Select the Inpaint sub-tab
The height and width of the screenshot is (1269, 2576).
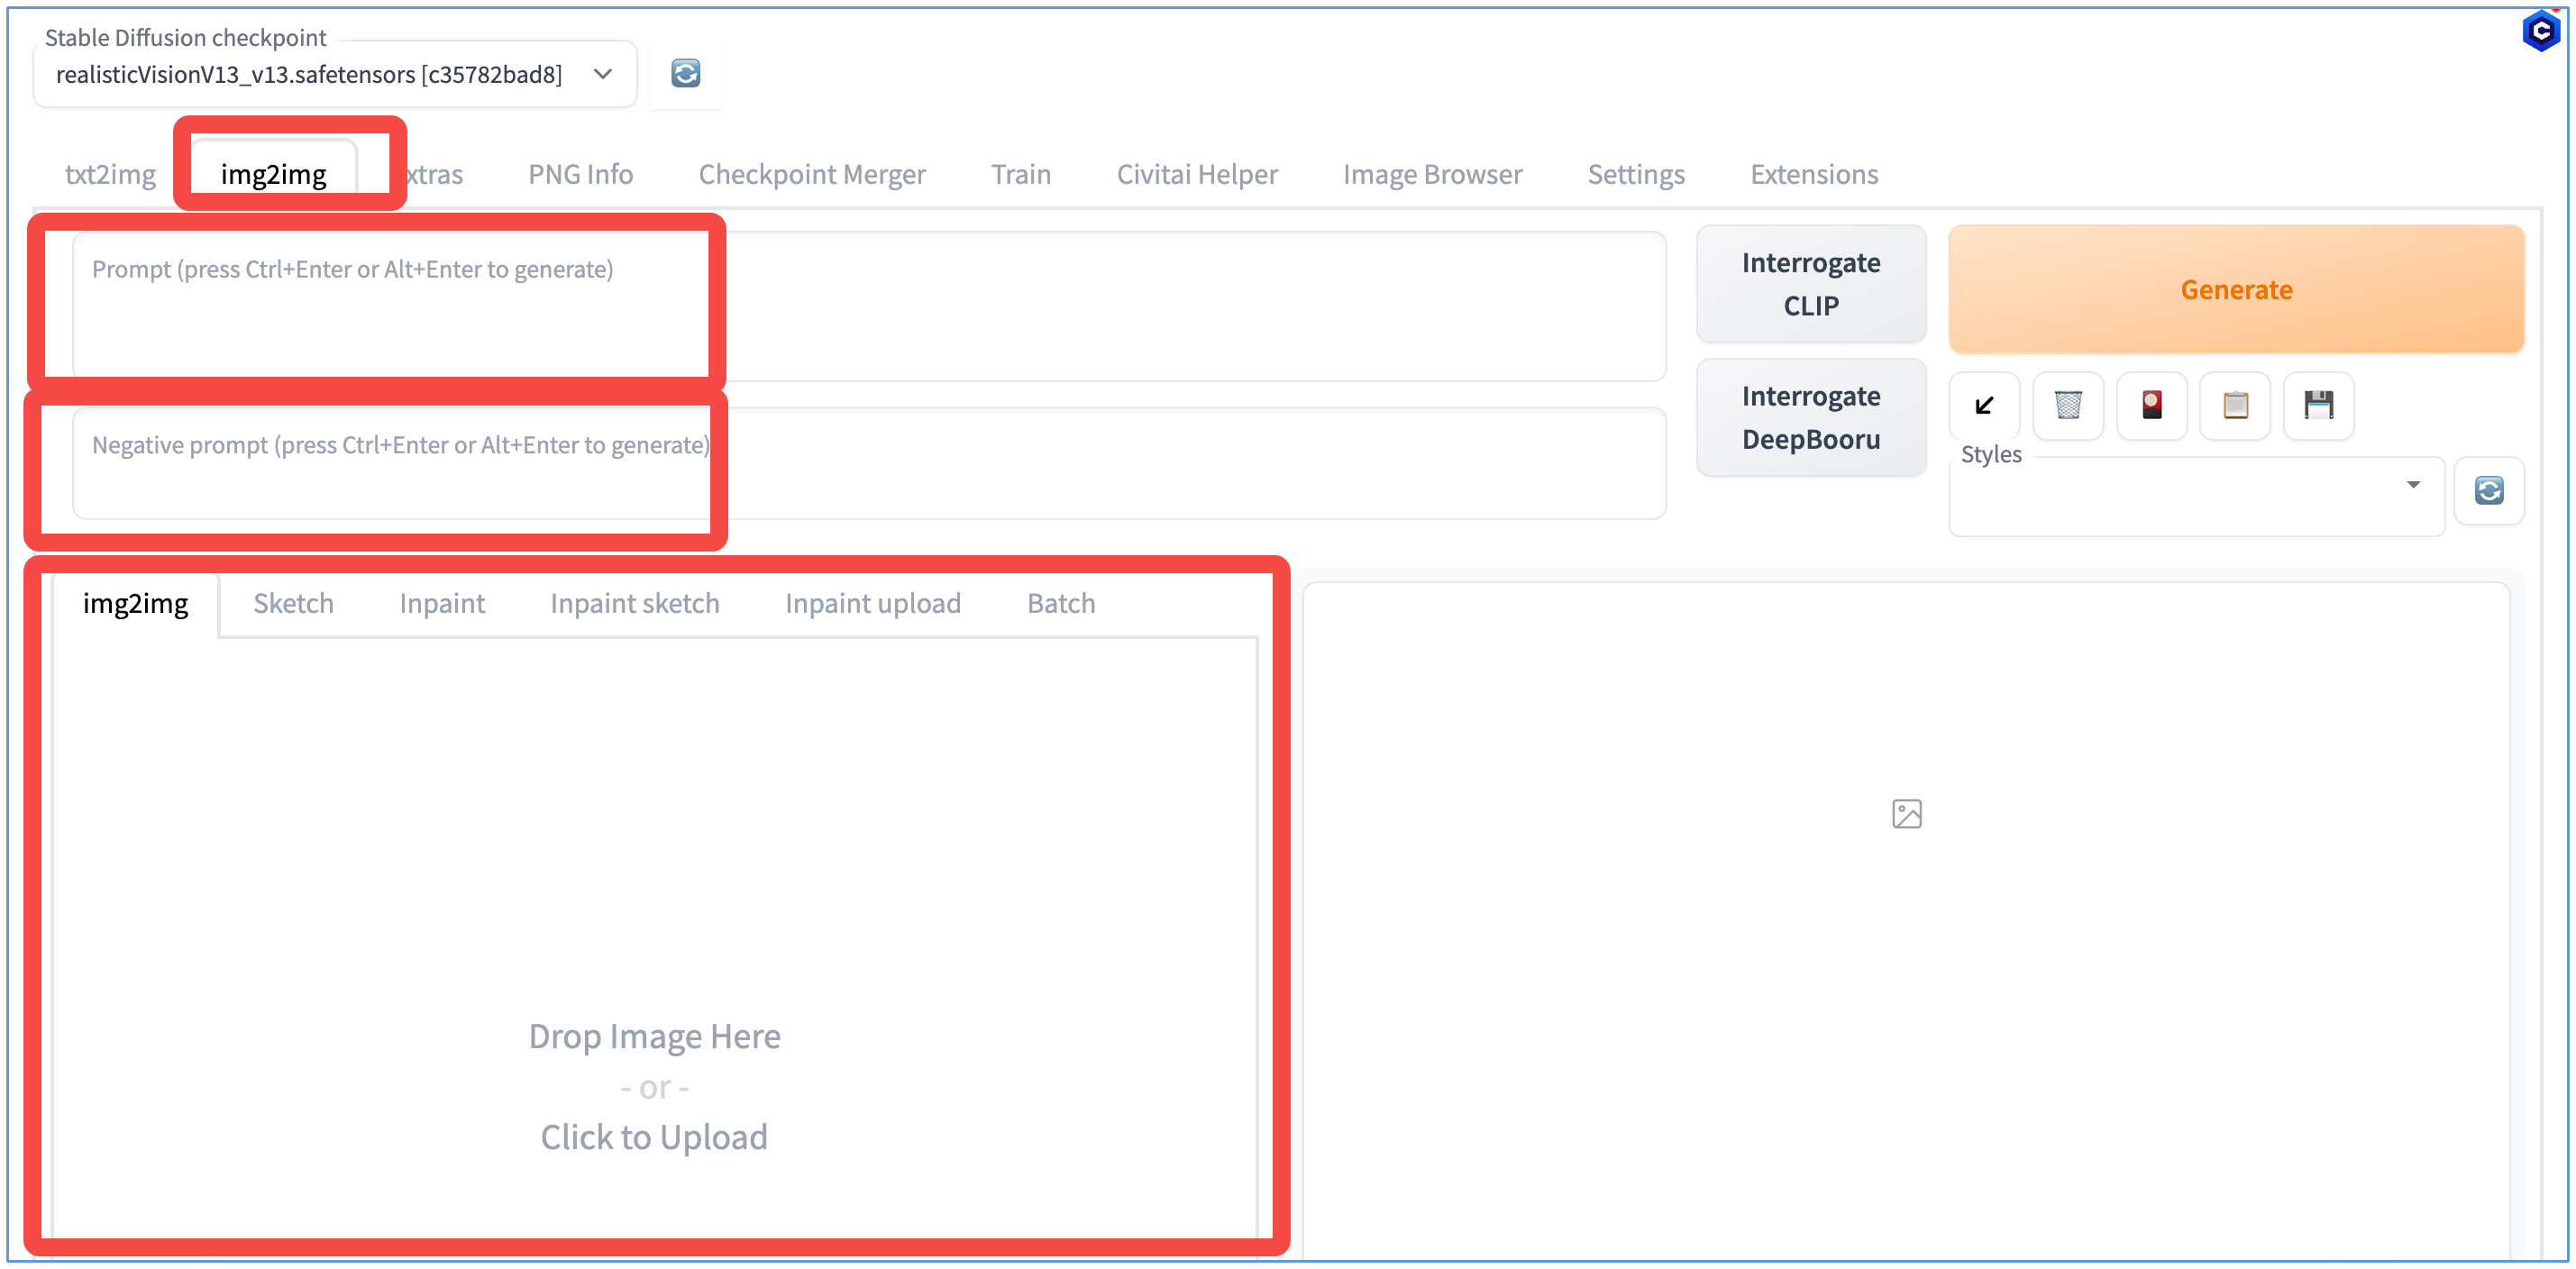pos(441,603)
